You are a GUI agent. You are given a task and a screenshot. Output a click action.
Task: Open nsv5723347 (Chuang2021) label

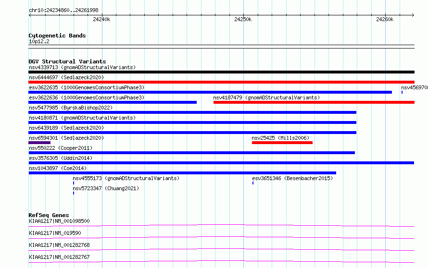point(106,188)
